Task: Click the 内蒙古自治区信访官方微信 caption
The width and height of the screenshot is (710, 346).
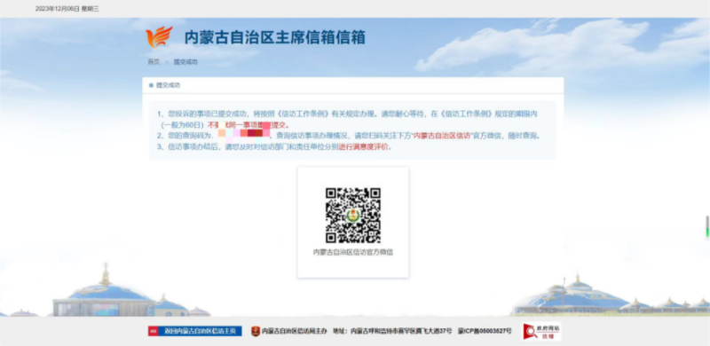Action: tap(352, 252)
